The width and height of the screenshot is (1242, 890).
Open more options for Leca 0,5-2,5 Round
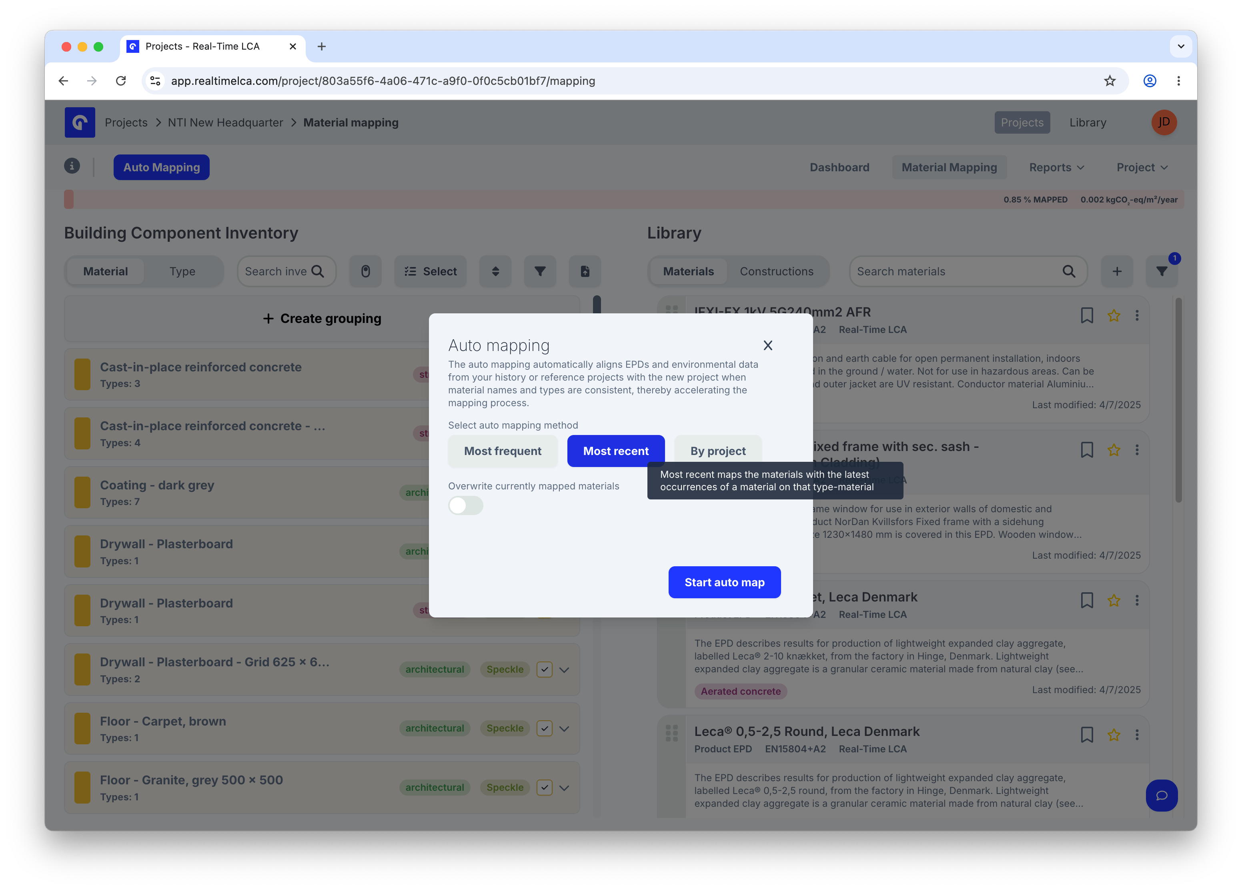[x=1137, y=734]
